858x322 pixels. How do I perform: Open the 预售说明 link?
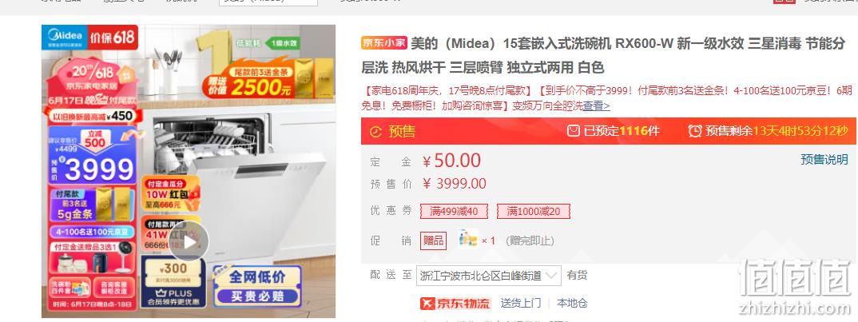coord(824,159)
